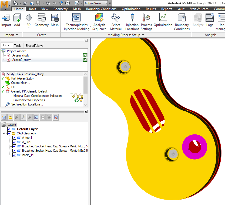225x205 pixels.
Task: Switch to the Tools ribbon tab
Action: coord(32,9)
